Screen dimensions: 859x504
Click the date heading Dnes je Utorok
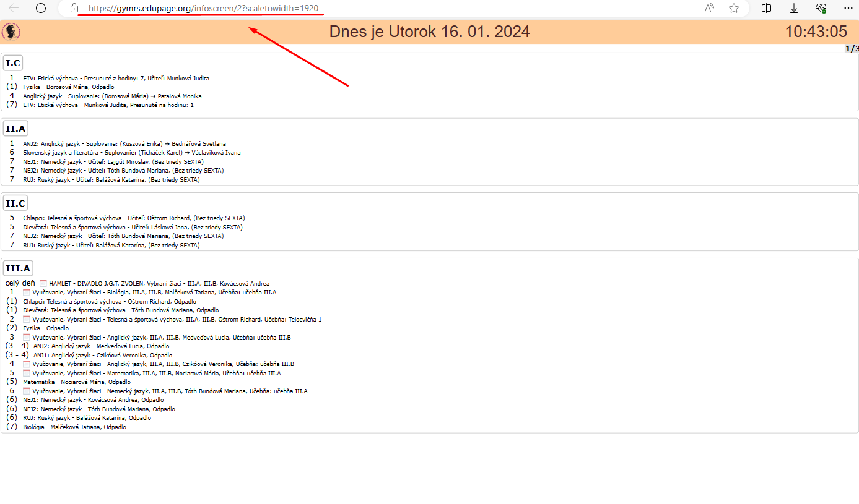429,32
